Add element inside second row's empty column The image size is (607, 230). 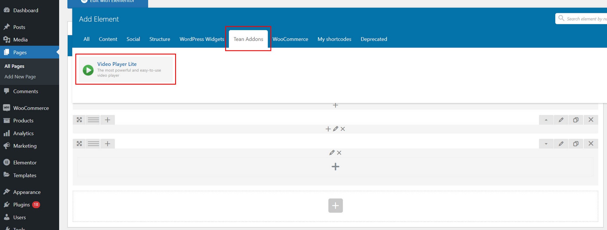tap(335, 167)
